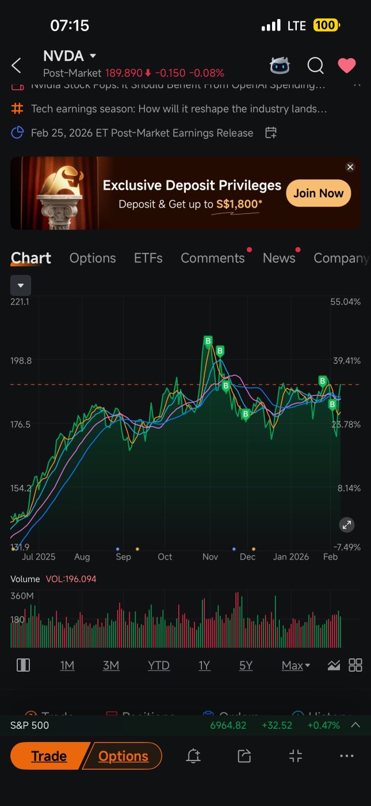Tap the VOL:196.094 value

tap(71, 579)
